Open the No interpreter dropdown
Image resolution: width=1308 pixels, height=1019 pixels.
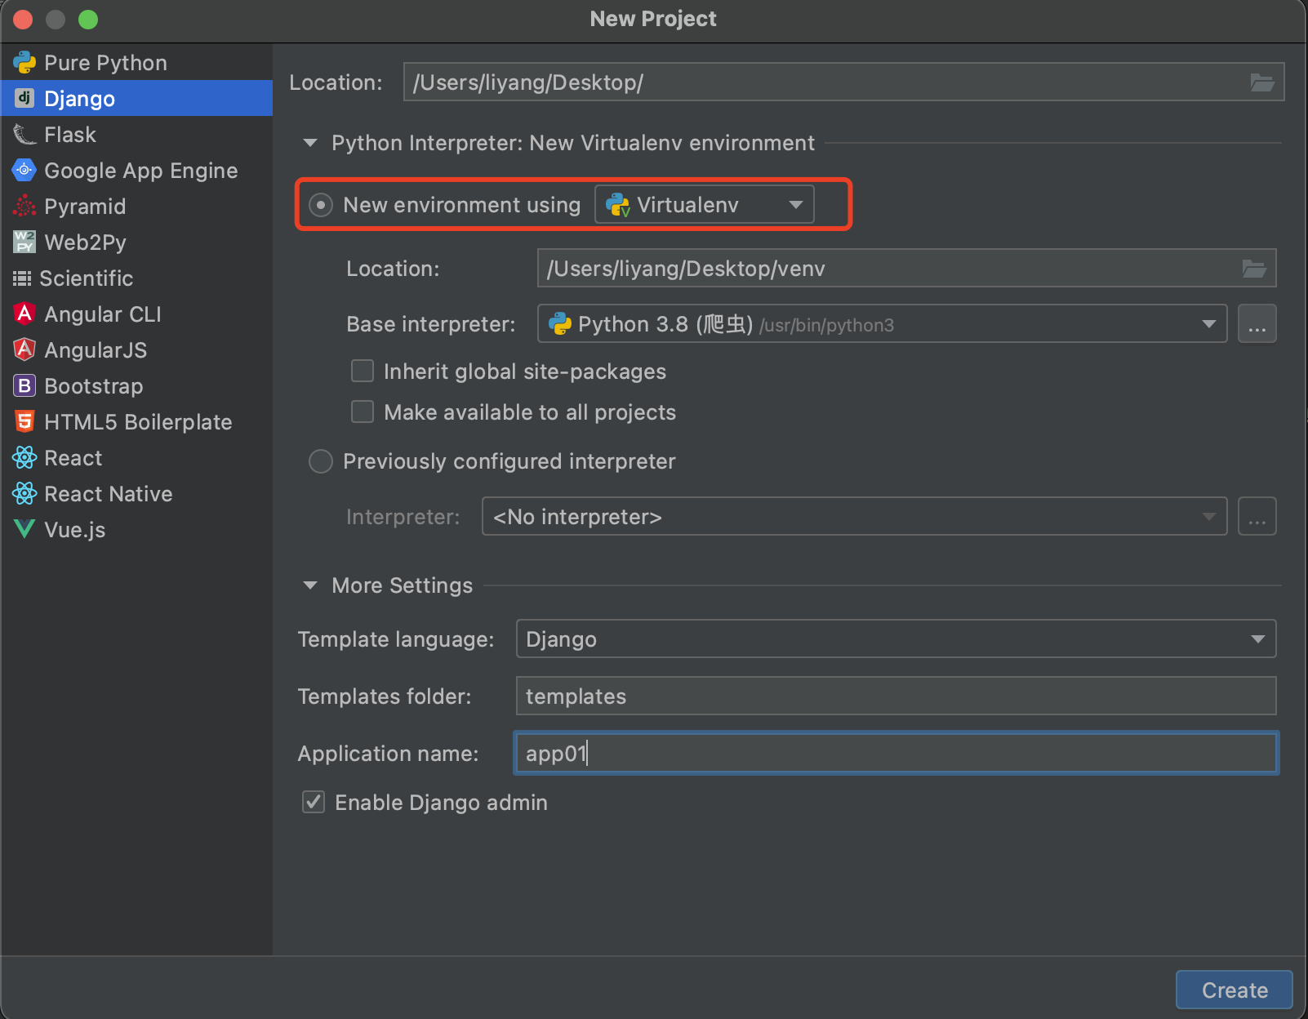point(855,516)
